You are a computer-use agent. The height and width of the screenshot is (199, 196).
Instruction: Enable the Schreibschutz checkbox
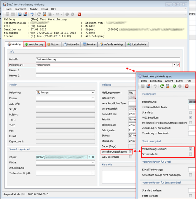190,154
